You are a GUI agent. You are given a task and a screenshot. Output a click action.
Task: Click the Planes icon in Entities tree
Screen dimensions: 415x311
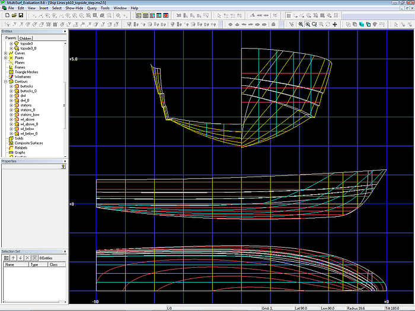[x=10, y=62]
